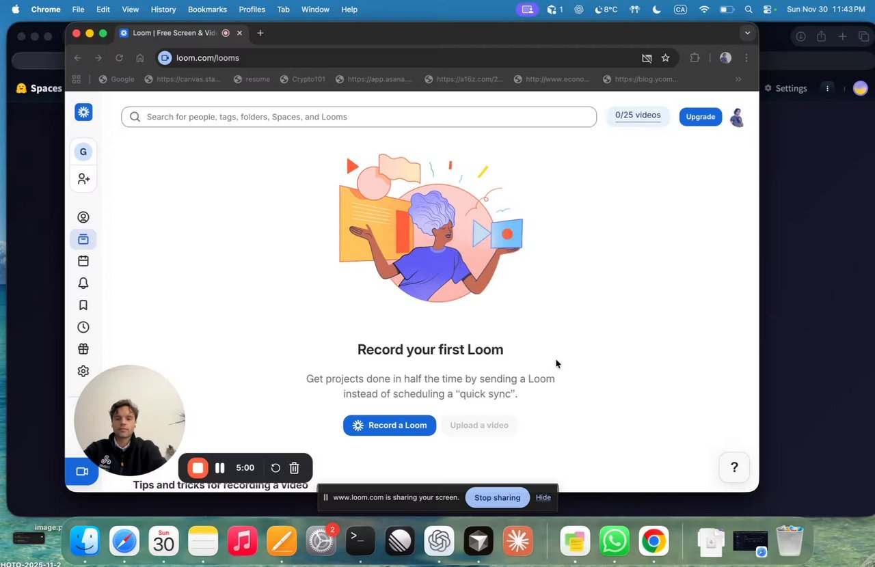Click the Hide link in sharing bar

[x=543, y=497]
